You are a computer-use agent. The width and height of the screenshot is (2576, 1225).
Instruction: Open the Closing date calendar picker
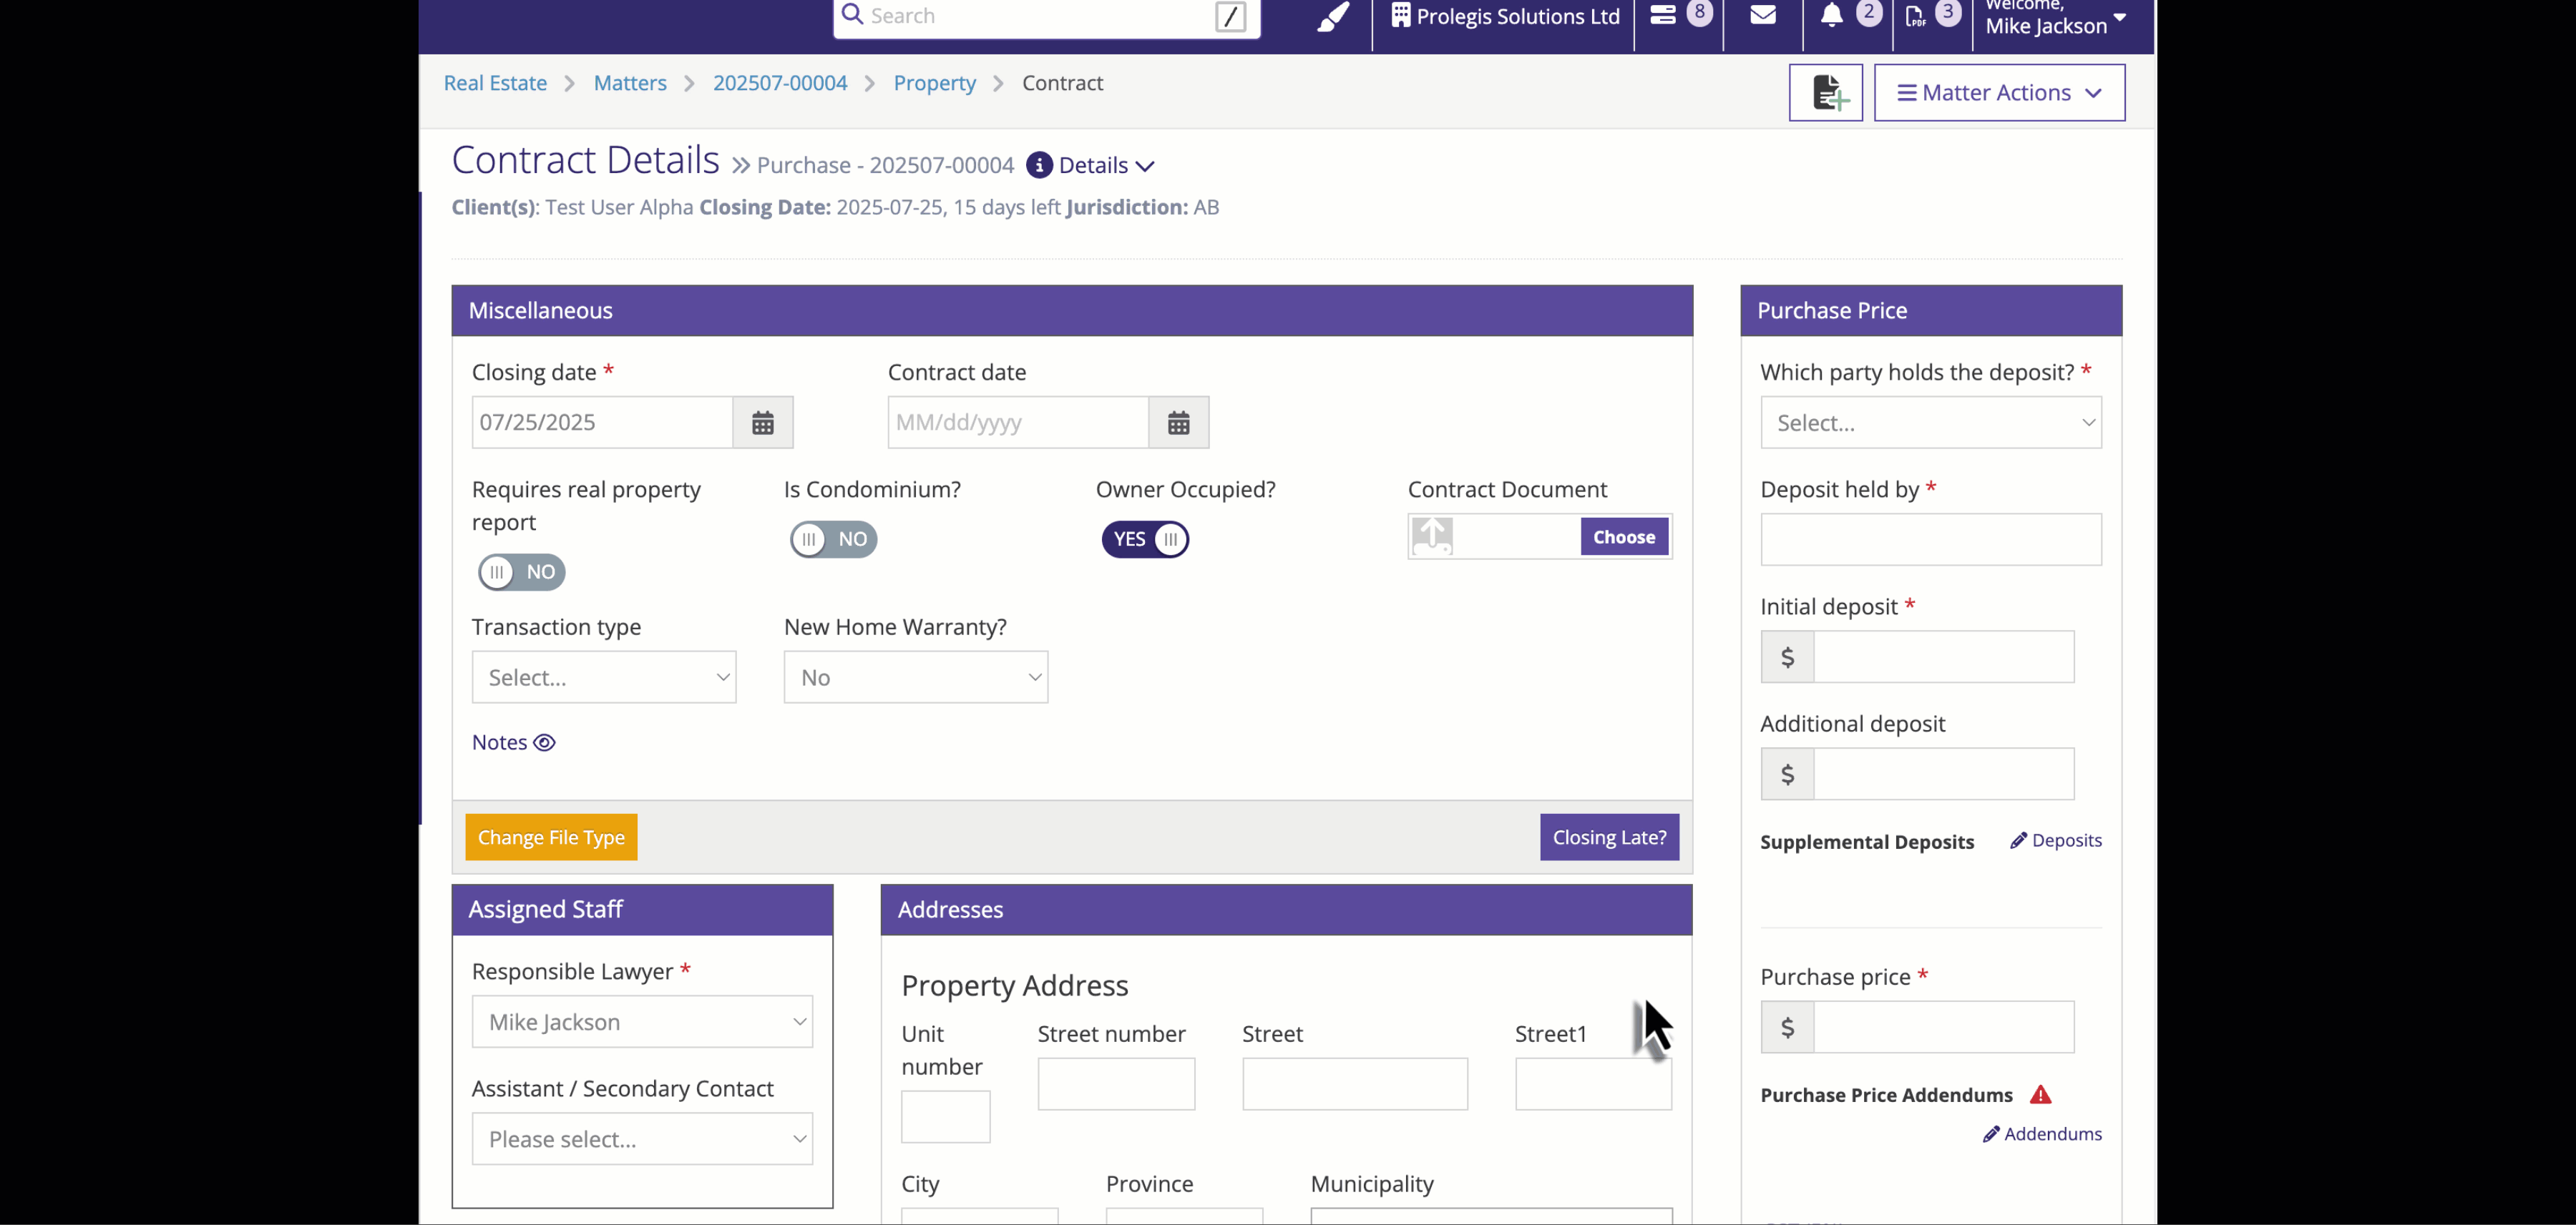763,423
